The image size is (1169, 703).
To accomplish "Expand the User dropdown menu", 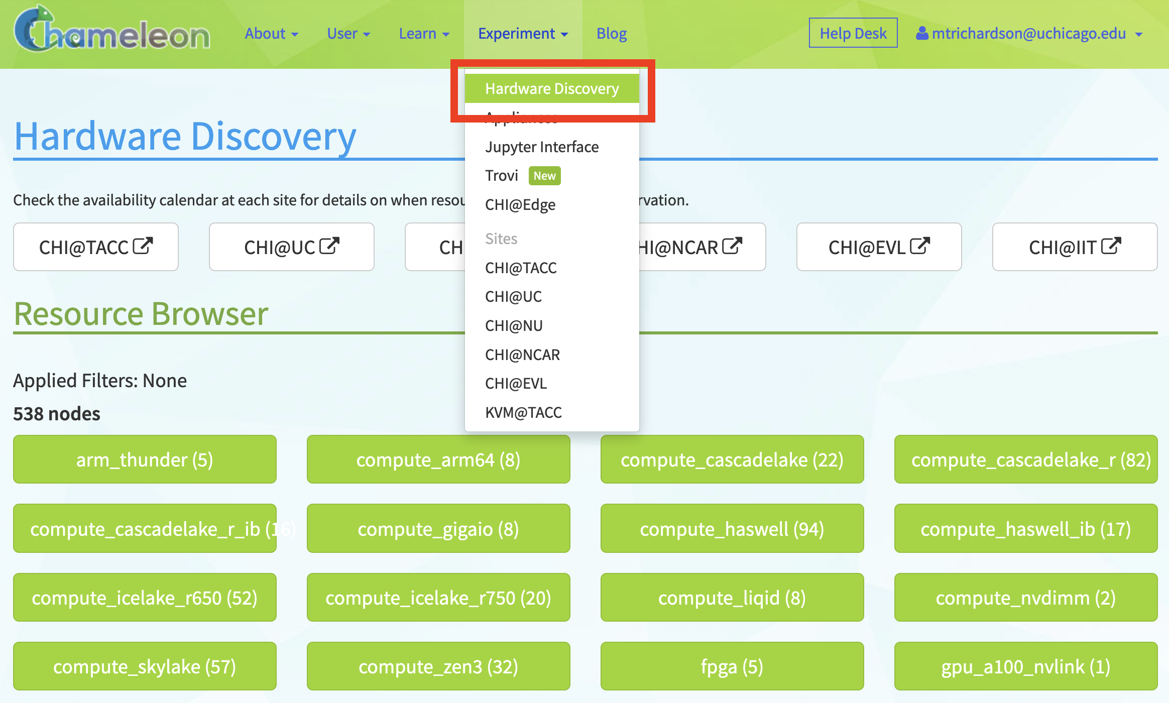I will click(x=348, y=34).
